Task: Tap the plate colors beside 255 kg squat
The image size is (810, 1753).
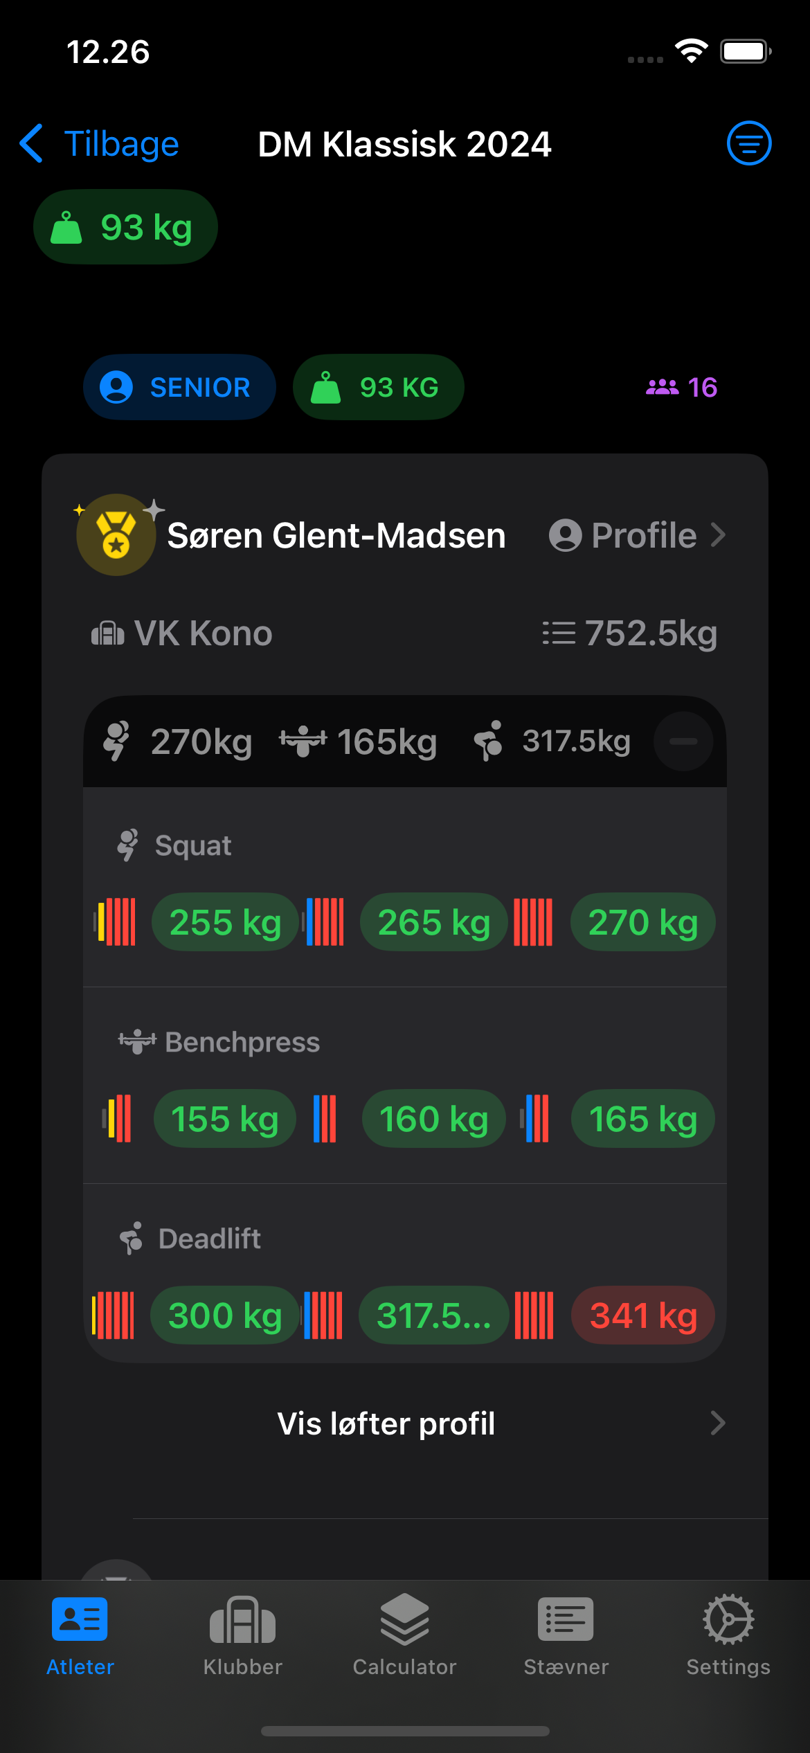Action: tap(116, 922)
